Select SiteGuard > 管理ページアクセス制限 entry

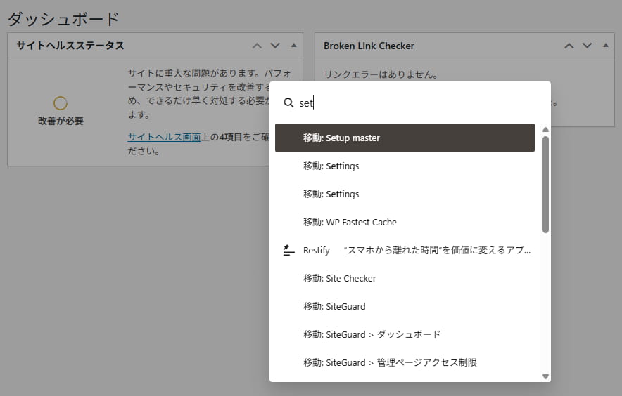[x=390, y=362]
